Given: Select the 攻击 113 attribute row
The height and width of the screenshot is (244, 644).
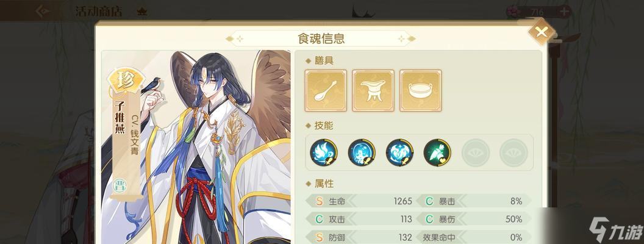Looking at the screenshot, I should click(x=360, y=220).
